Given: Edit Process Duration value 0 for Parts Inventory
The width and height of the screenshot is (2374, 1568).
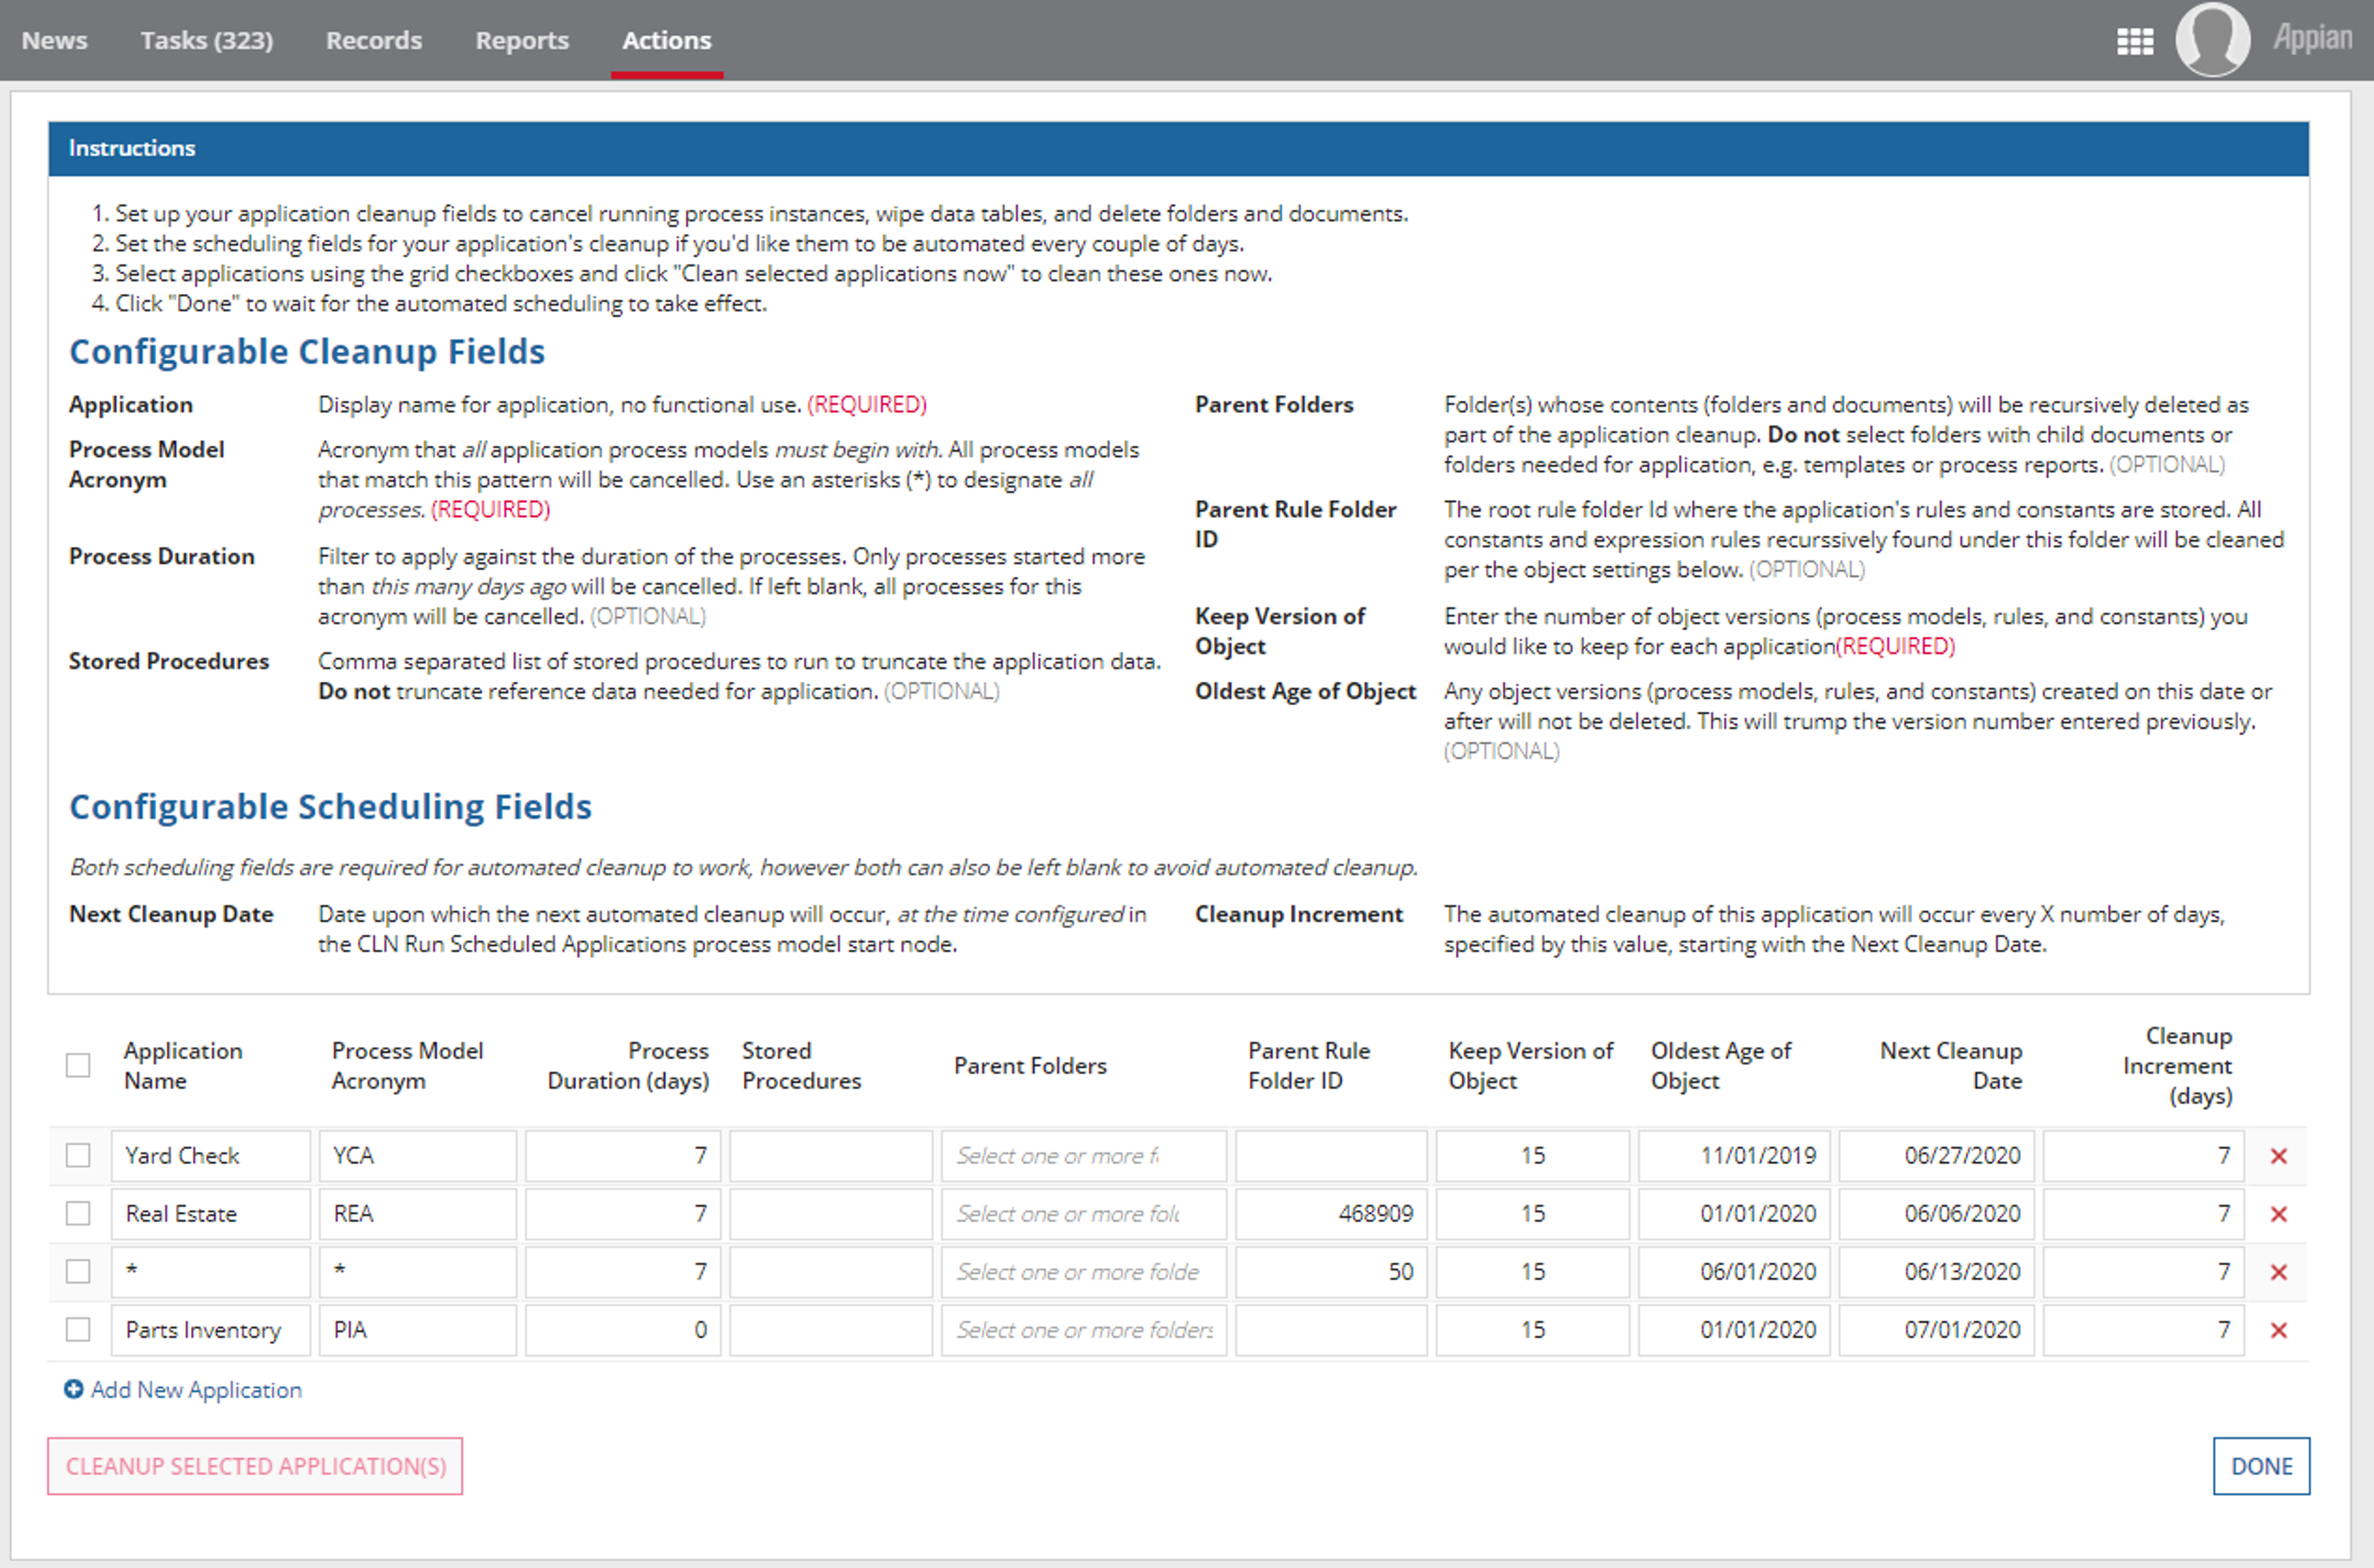Looking at the screenshot, I should coord(623,1330).
